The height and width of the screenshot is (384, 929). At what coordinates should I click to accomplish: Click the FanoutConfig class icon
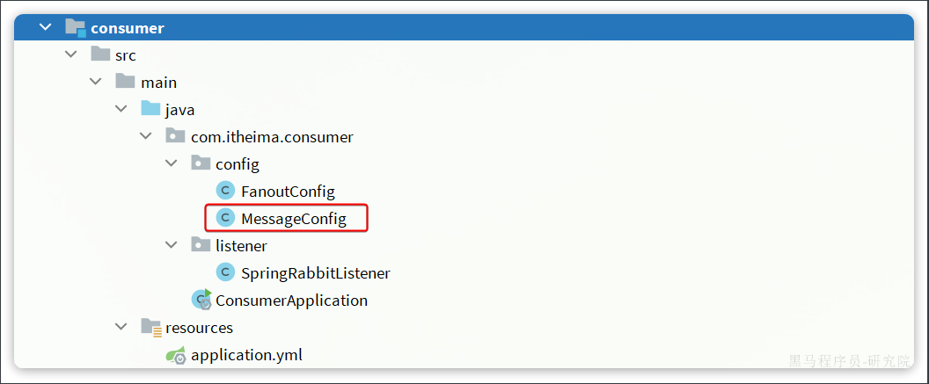pyautogui.click(x=225, y=191)
